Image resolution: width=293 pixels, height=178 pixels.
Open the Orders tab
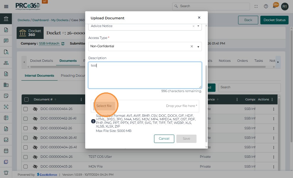(x=242, y=61)
